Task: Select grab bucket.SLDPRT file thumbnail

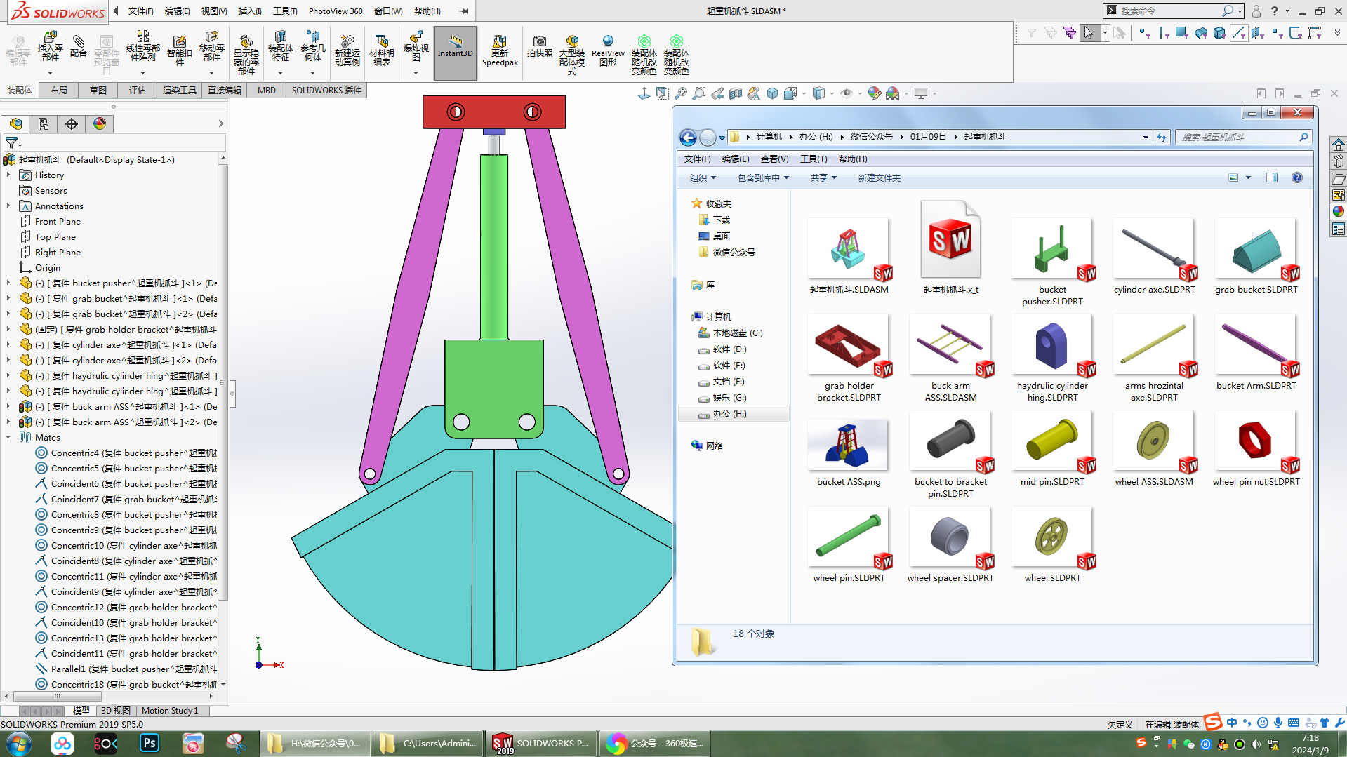Action: (1256, 250)
